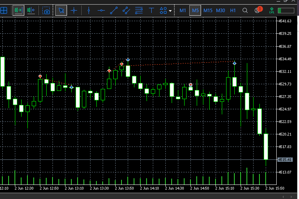Toggle the chart shift icon
The width and height of the screenshot is (299, 199).
[31, 10]
